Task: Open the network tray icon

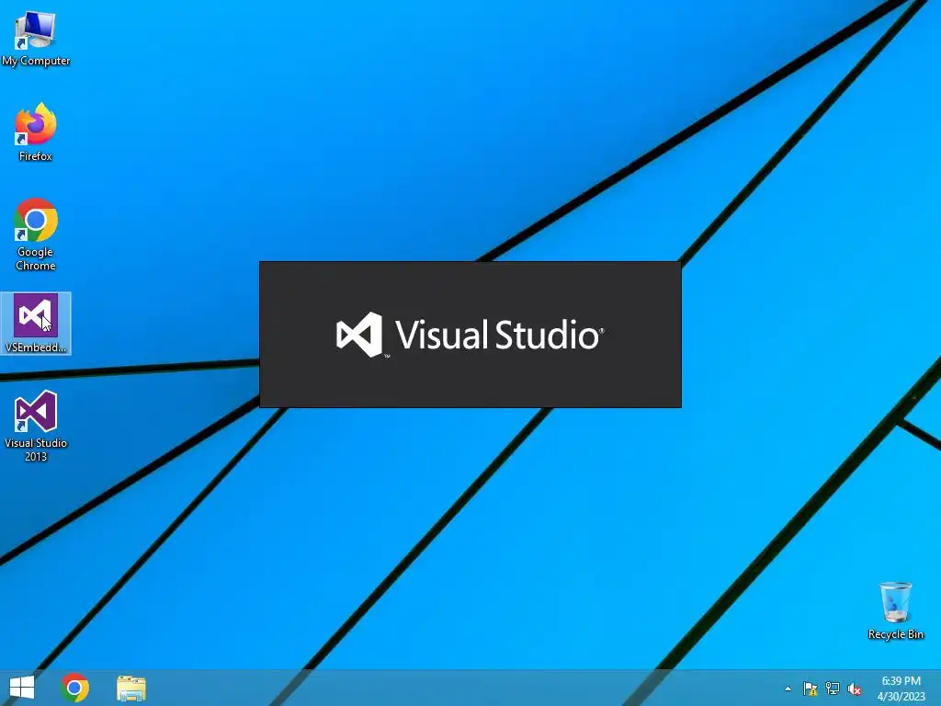Action: point(833,689)
